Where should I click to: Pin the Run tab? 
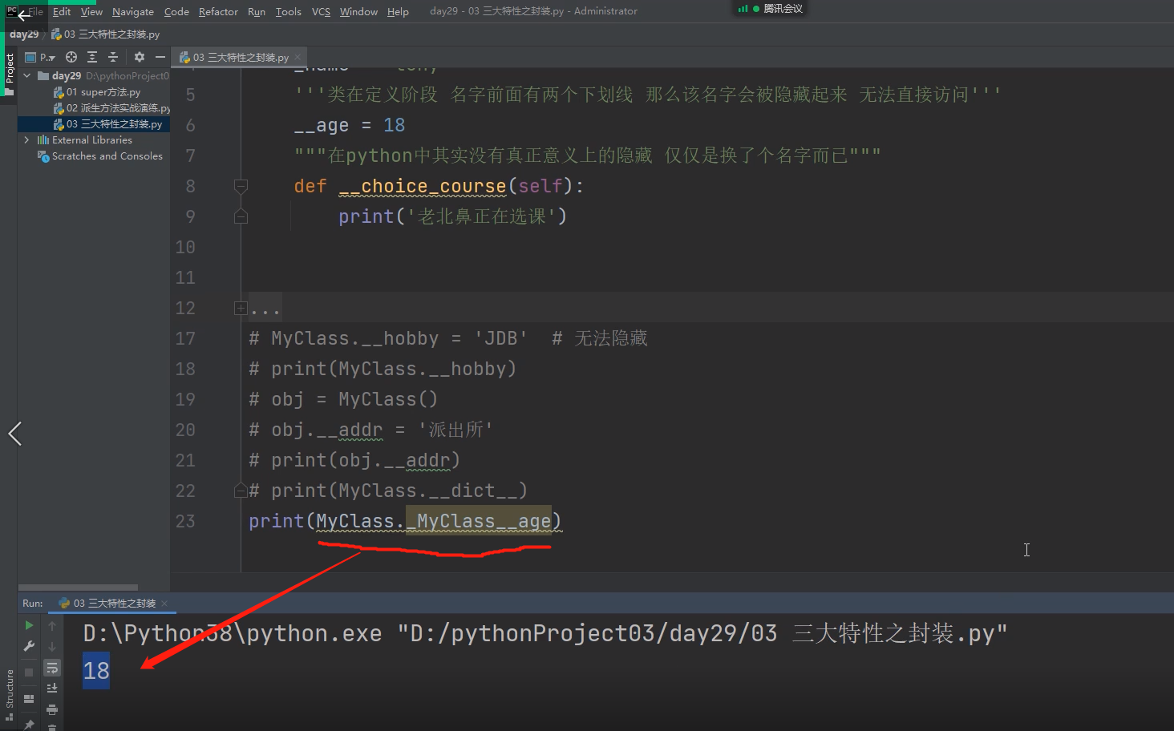pos(29,725)
